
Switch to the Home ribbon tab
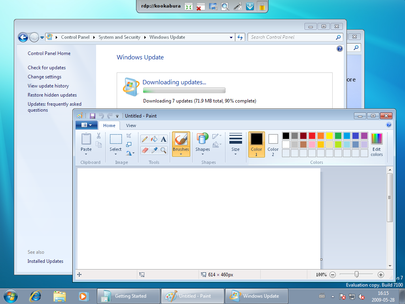pyautogui.click(x=109, y=125)
